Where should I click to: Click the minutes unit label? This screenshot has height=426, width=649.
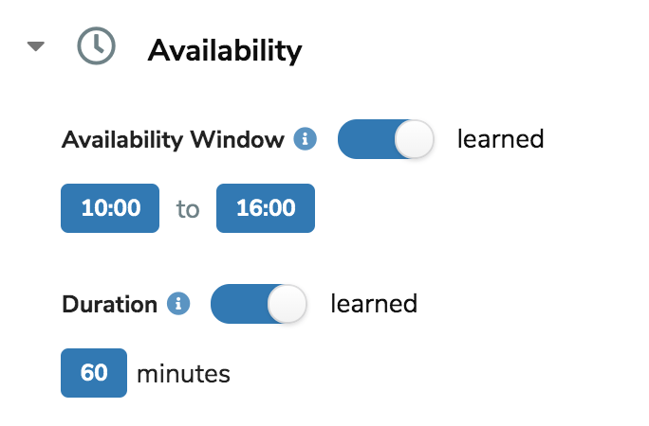click(x=183, y=374)
